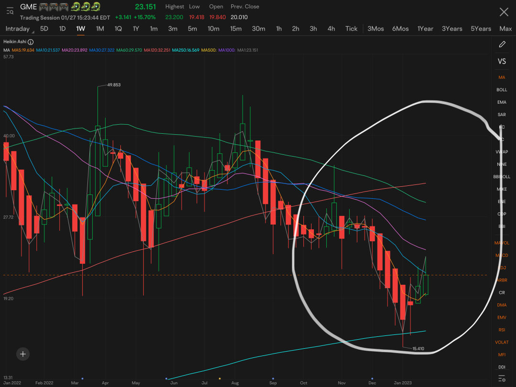
Task: Set range to 1Year
Action: 425,29
